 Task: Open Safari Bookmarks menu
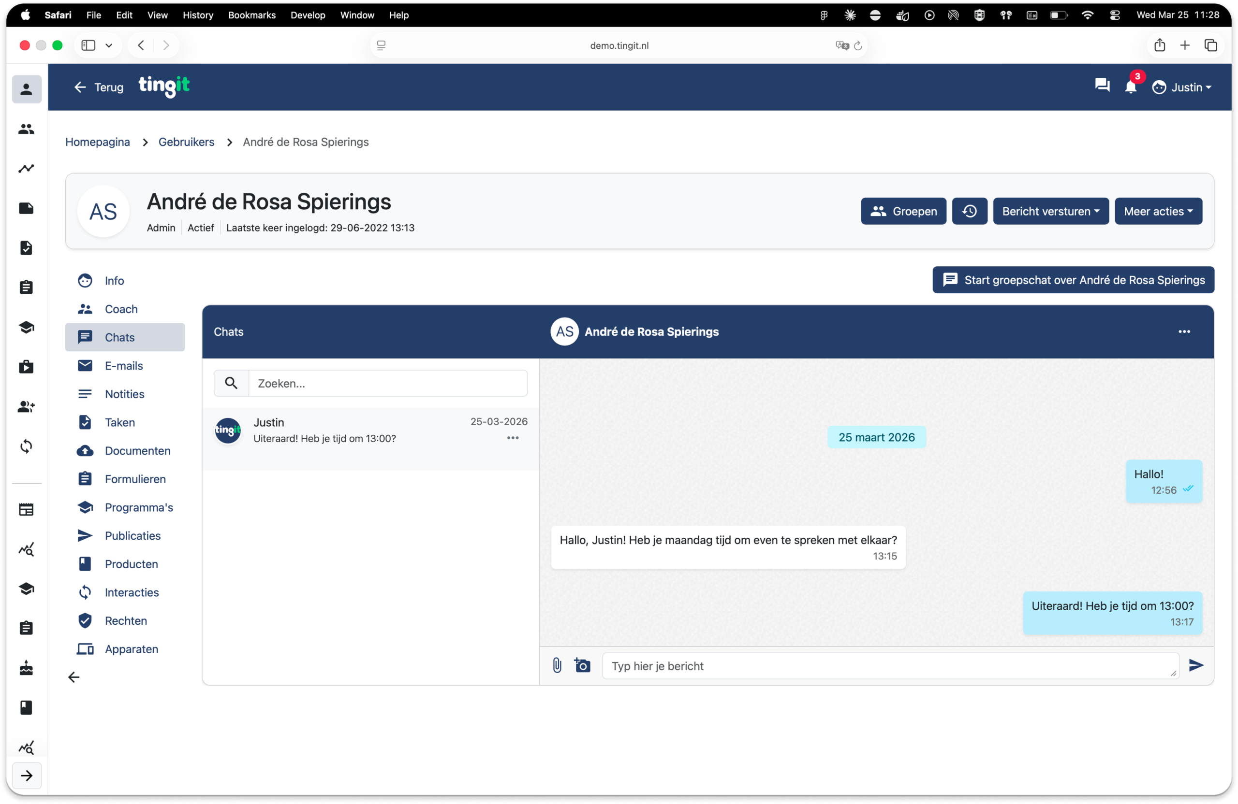click(252, 15)
